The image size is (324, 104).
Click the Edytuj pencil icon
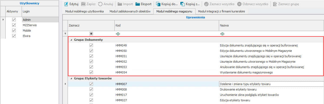point(66,4)
